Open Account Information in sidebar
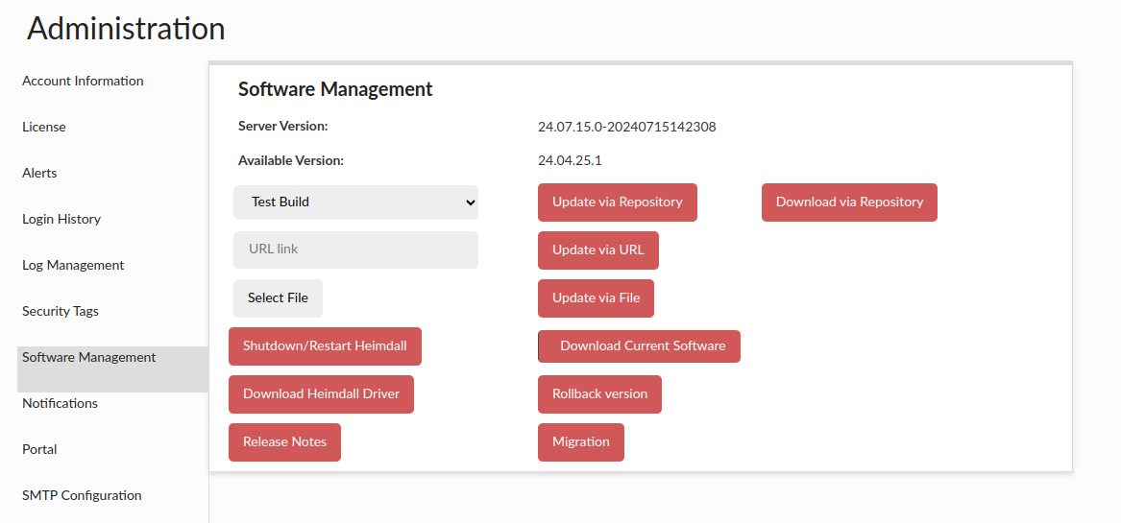Screen dimensions: 1121x523 pos(83,82)
